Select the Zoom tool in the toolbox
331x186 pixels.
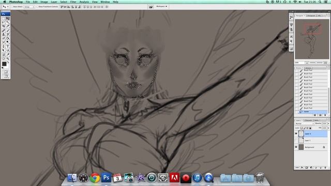coord(8,58)
